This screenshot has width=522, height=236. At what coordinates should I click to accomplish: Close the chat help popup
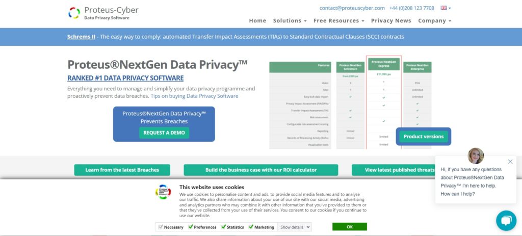point(510,162)
